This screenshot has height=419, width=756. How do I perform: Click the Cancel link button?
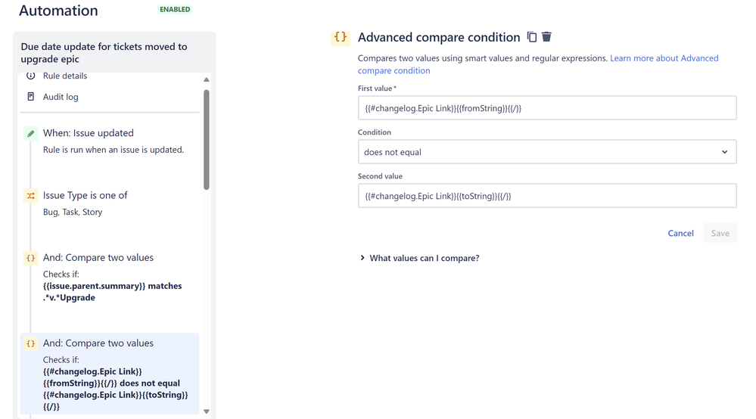click(x=680, y=233)
